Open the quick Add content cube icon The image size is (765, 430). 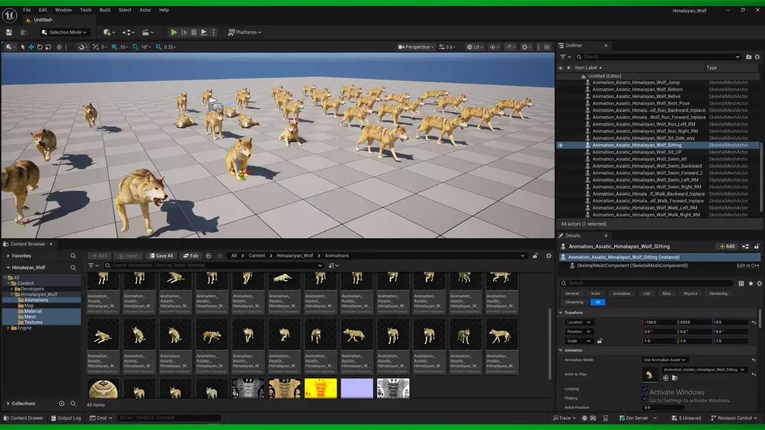[108, 32]
